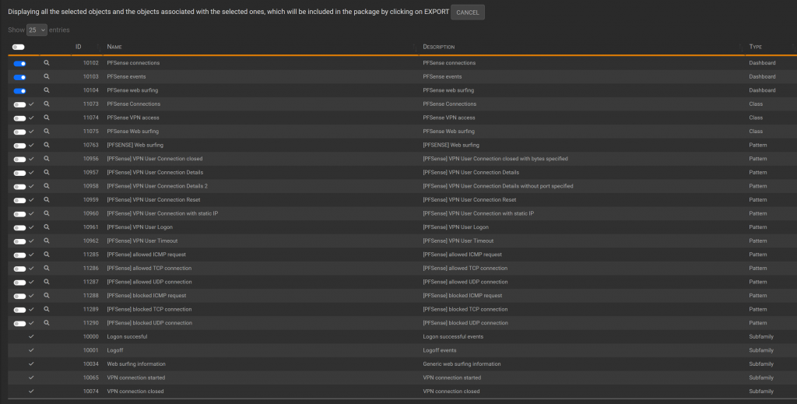This screenshot has height=404, width=797.
Task: Open magnifier for [PFSENSE] Web surfing pattern
Action: tap(47, 145)
